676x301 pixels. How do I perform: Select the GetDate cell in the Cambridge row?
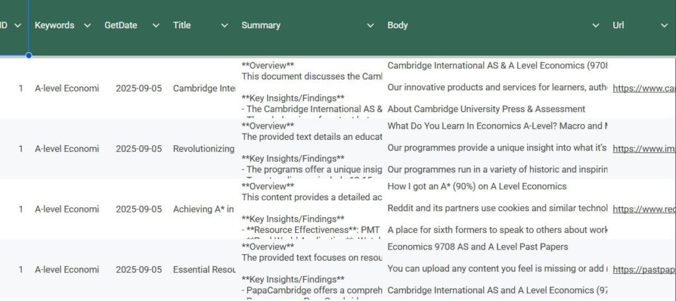(139, 88)
